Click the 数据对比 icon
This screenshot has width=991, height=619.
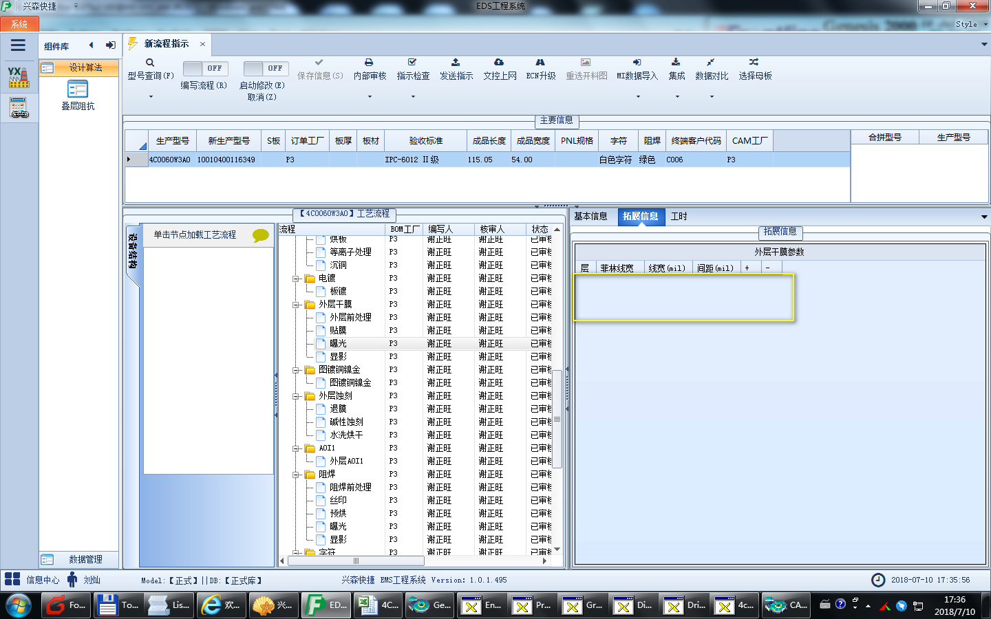click(x=711, y=63)
